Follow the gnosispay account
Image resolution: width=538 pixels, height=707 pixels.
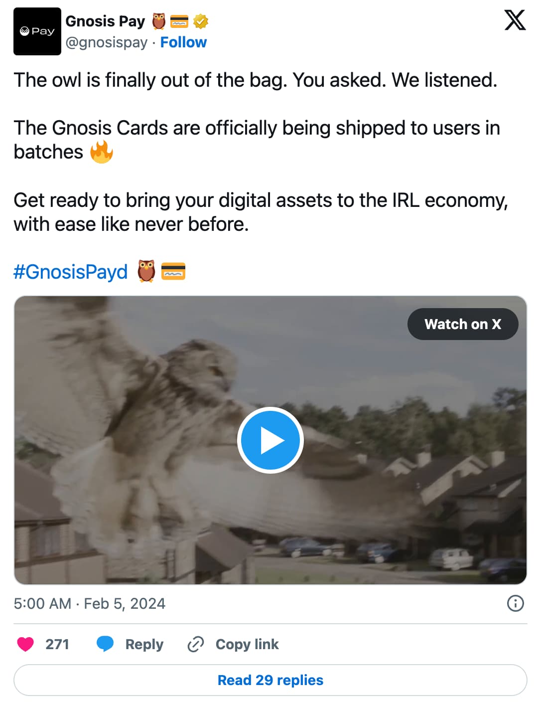click(x=183, y=42)
